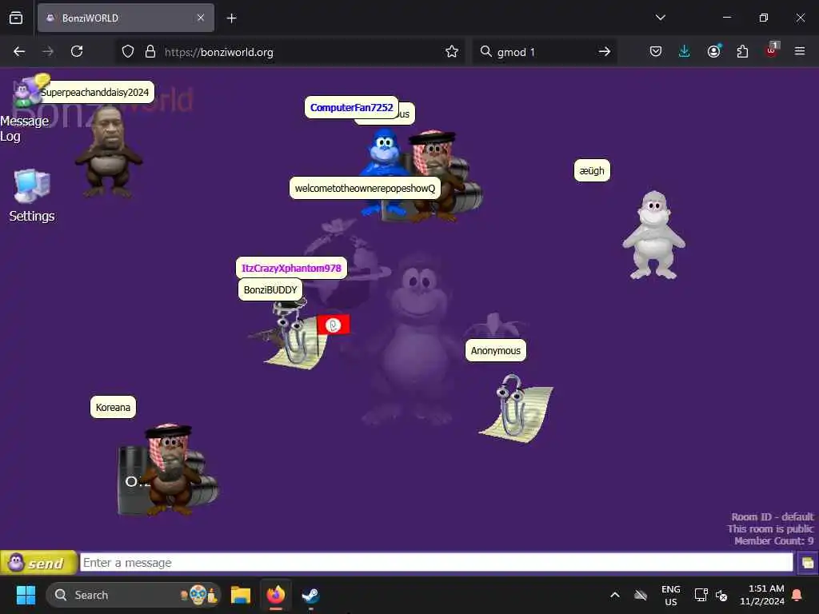The width and height of the screenshot is (819, 614).
Task: Open the Windows Start menu
Action: point(26,595)
